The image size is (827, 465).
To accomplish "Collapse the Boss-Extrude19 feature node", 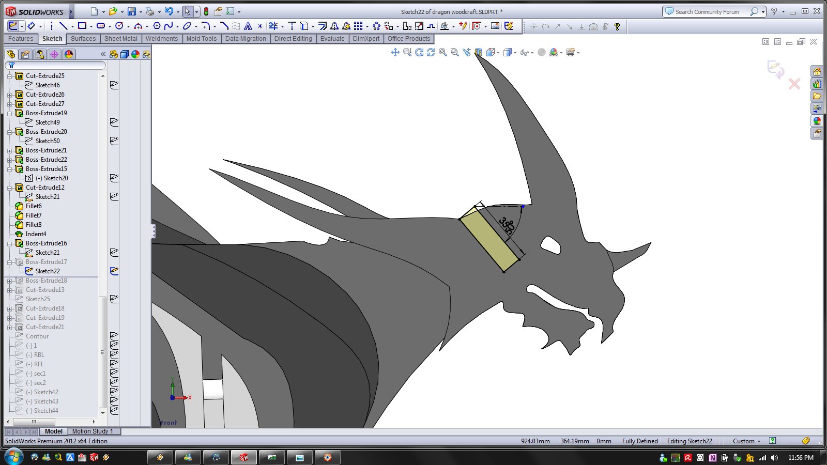I will tap(9, 114).
